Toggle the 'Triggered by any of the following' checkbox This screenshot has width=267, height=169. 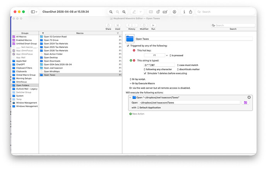[x=128, y=46]
